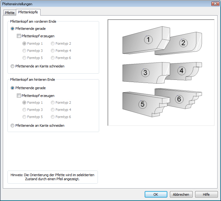The width and height of the screenshot is (221, 201).
Task: Pick Formtyp 6 under vorderen Ende
Action: [x=61, y=58]
